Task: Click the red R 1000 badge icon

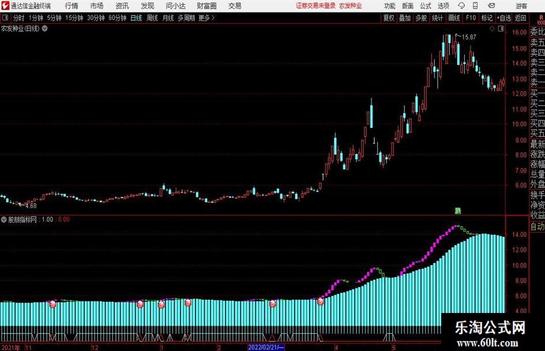Action: point(541,20)
